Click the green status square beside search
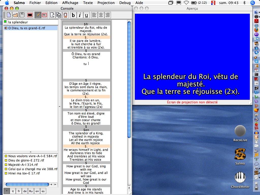 [x=5, y=22]
